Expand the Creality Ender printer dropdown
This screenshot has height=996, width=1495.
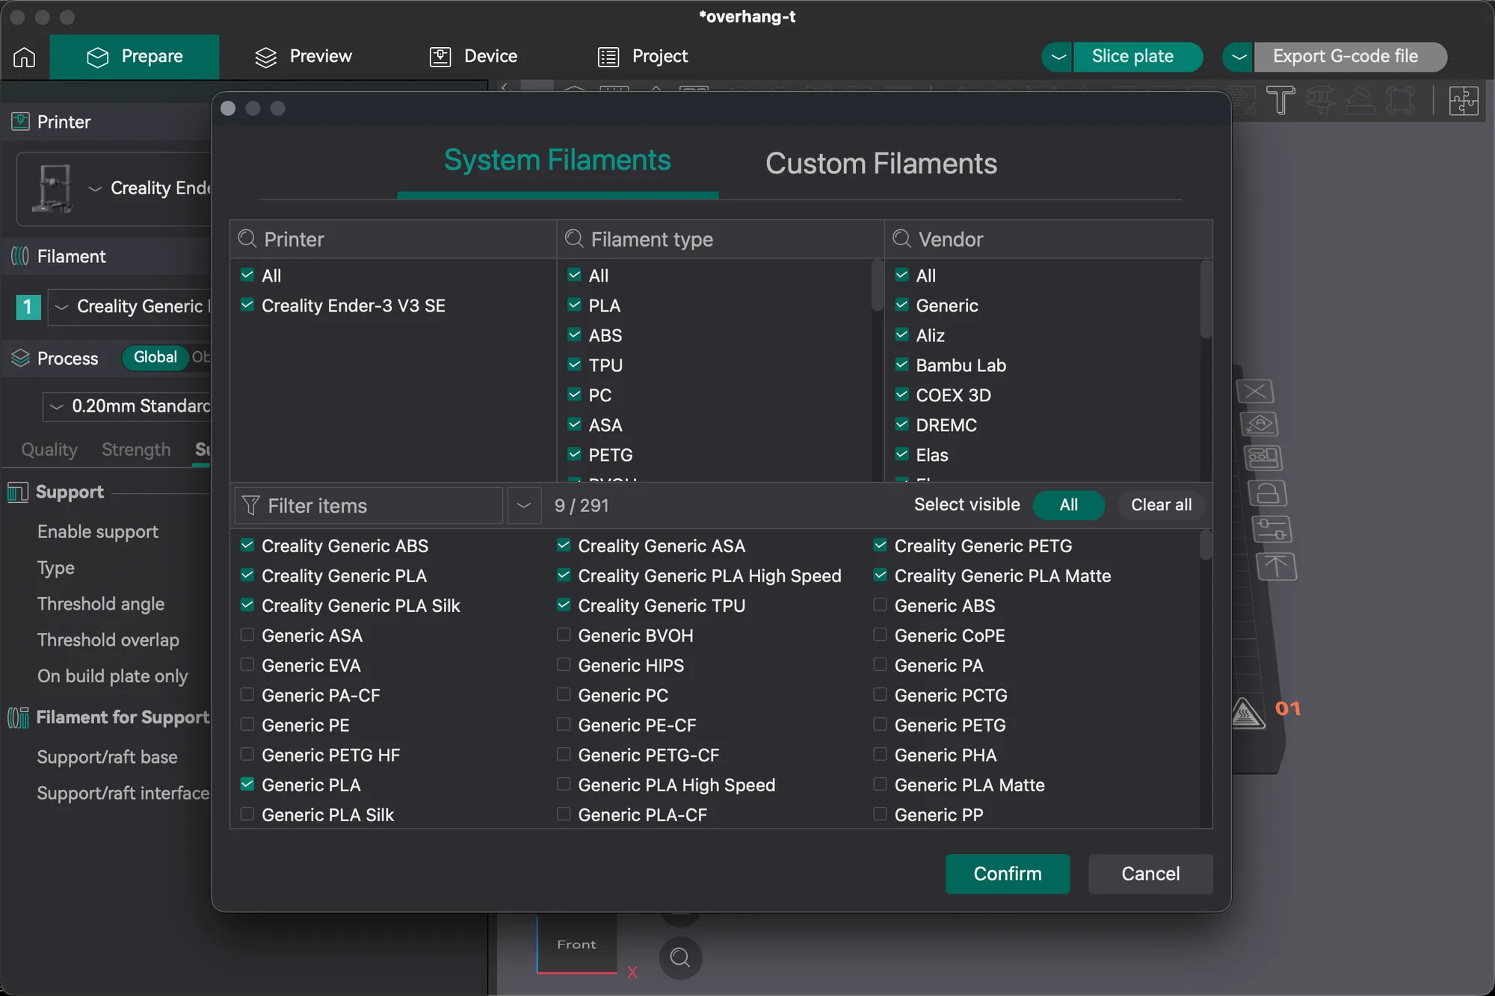point(95,188)
